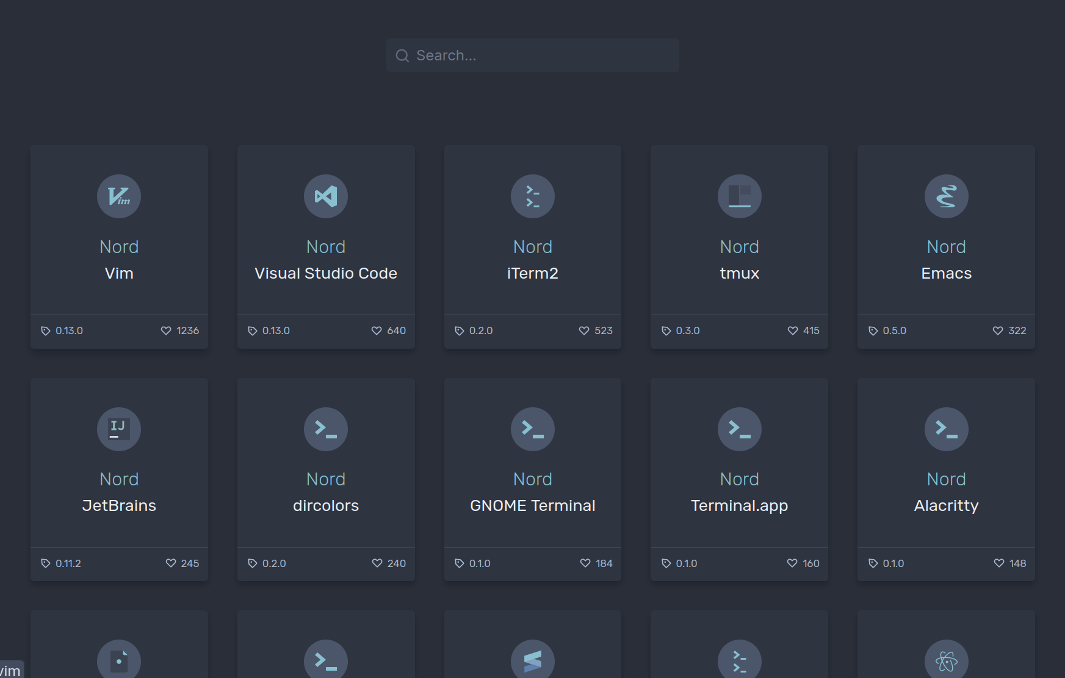Click the atom-shaped icon in the bottom row
This screenshot has width=1065, height=678.
pos(946,660)
